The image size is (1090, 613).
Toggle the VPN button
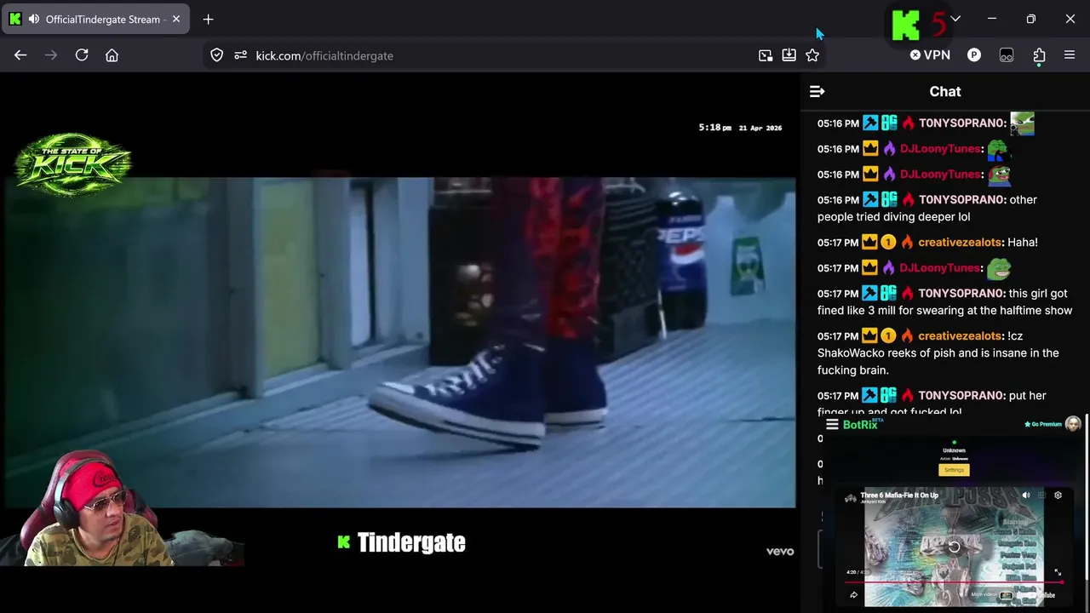pyautogui.click(x=930, y=55)
